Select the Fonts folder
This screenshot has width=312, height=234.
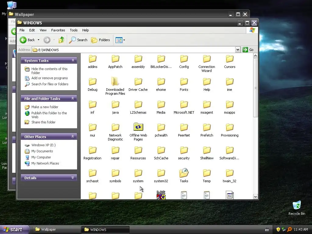[x=184, y=85]
